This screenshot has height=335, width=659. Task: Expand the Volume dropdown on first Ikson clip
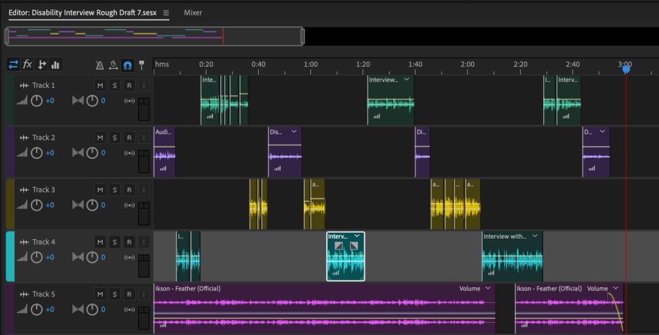click(488, 289)
